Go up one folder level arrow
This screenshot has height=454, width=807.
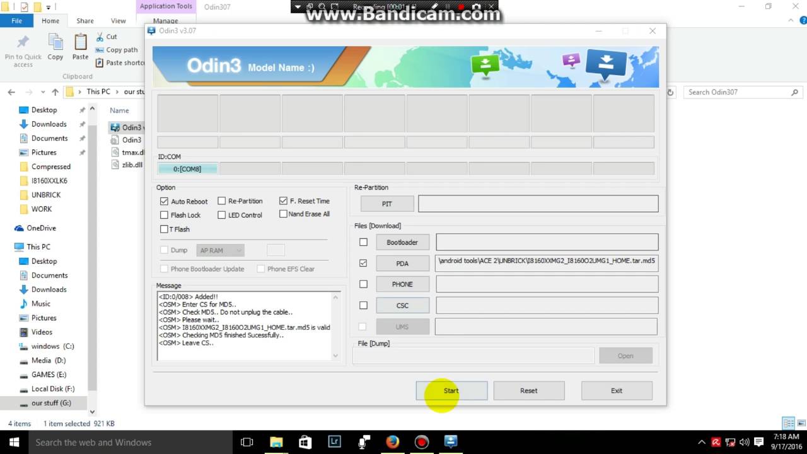(55, 92)
